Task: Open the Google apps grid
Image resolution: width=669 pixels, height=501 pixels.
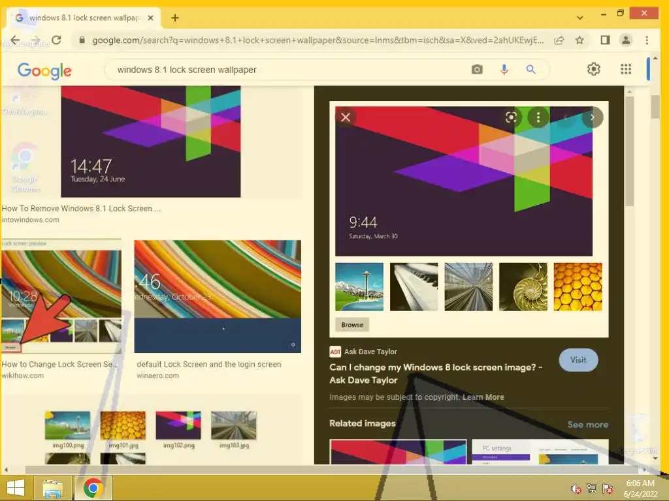Action: pos(626,69)
